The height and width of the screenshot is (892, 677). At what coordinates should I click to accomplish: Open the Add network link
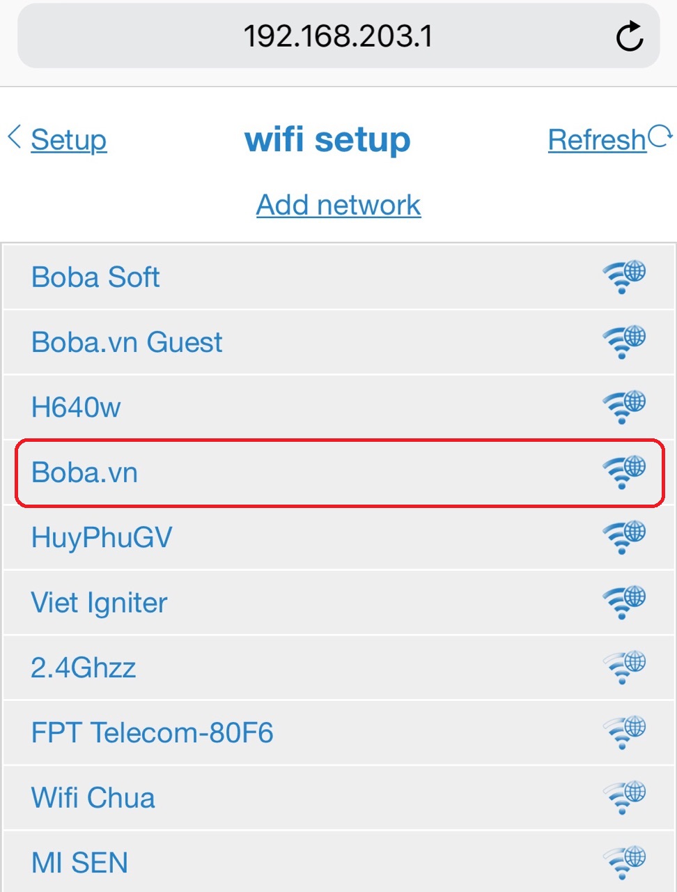[338, 204]
